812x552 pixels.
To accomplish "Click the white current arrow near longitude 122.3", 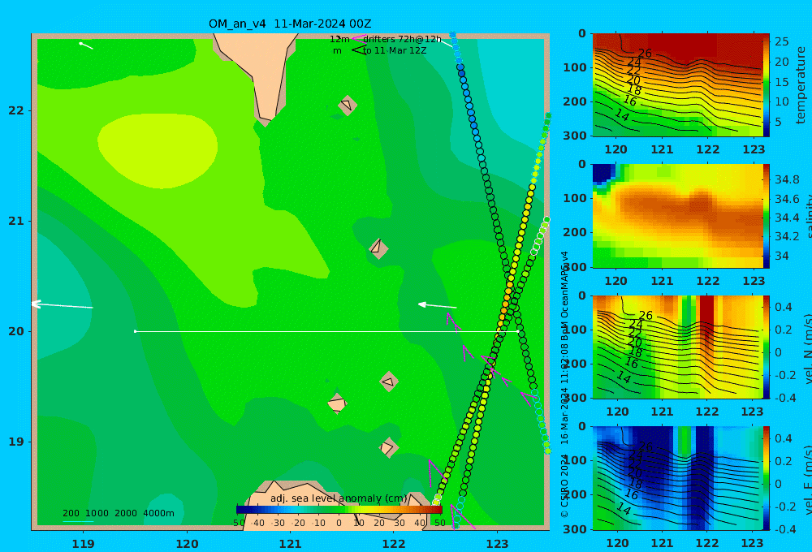I will (x=438, y=305).
